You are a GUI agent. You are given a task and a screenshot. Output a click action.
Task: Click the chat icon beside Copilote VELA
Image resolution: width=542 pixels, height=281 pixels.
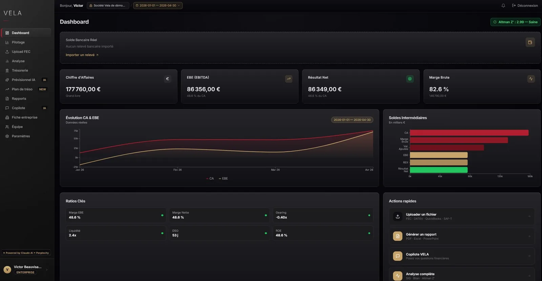[398, 256]
